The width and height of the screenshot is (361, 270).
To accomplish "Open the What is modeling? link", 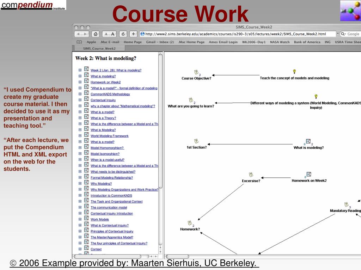I will 103,76.
